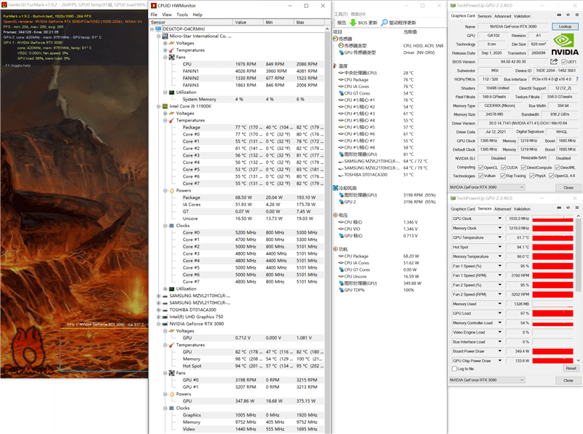The height and width of the screenshot is (434, 583).
Task: Open the View menu in HWMonitor
Action: (167, 15)
